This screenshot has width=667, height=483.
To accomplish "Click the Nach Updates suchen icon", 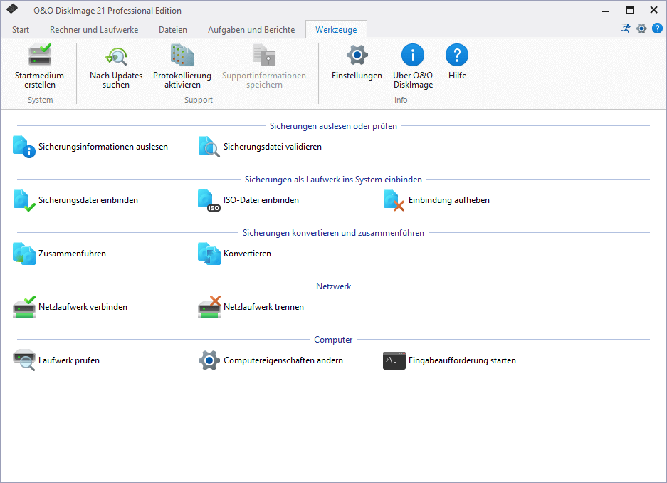I will (116, 56).
